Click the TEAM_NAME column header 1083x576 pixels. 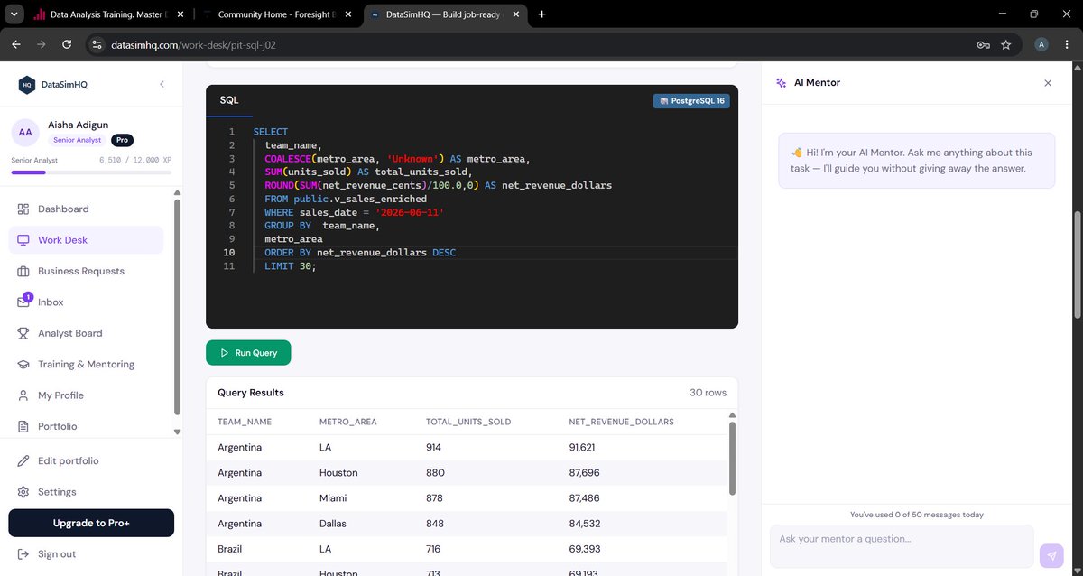coord(245,422)
